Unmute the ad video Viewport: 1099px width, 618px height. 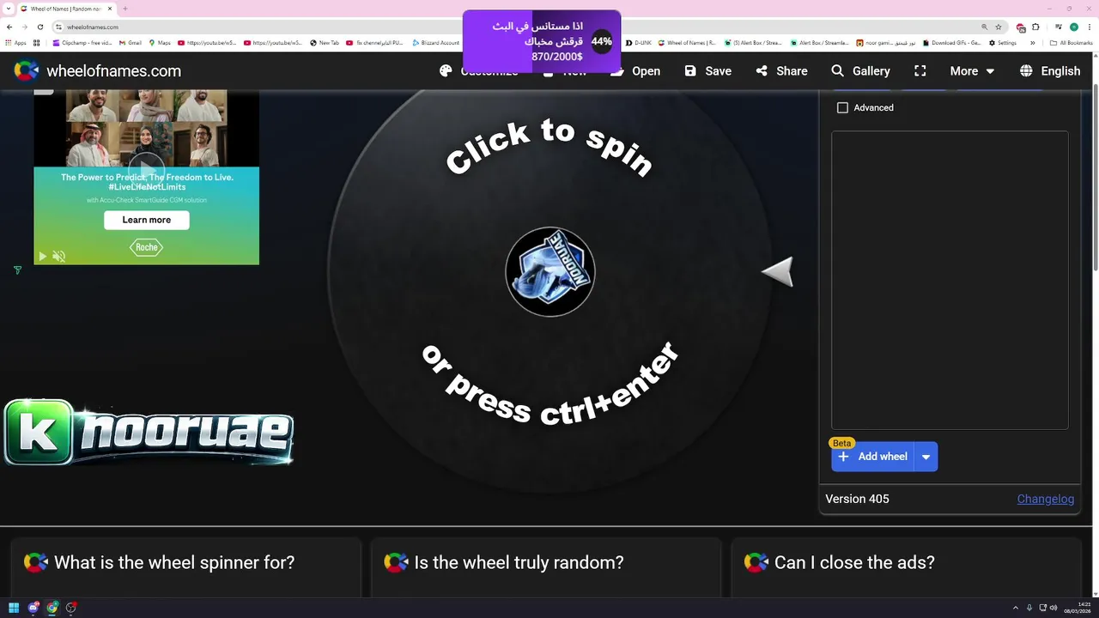pos(59,256)
